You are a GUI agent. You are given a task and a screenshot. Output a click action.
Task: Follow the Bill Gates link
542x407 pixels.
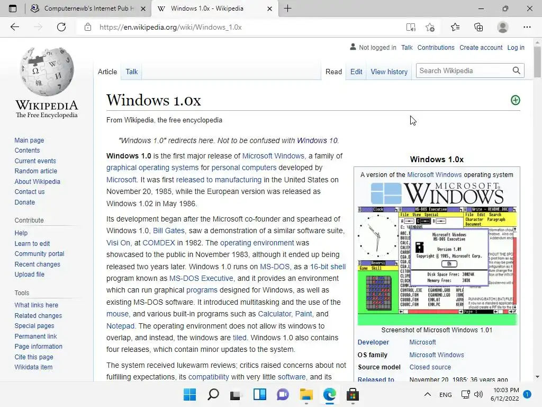click(x=169, y=231)
